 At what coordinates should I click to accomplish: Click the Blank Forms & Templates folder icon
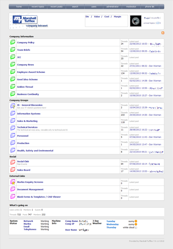pos(13,197)
